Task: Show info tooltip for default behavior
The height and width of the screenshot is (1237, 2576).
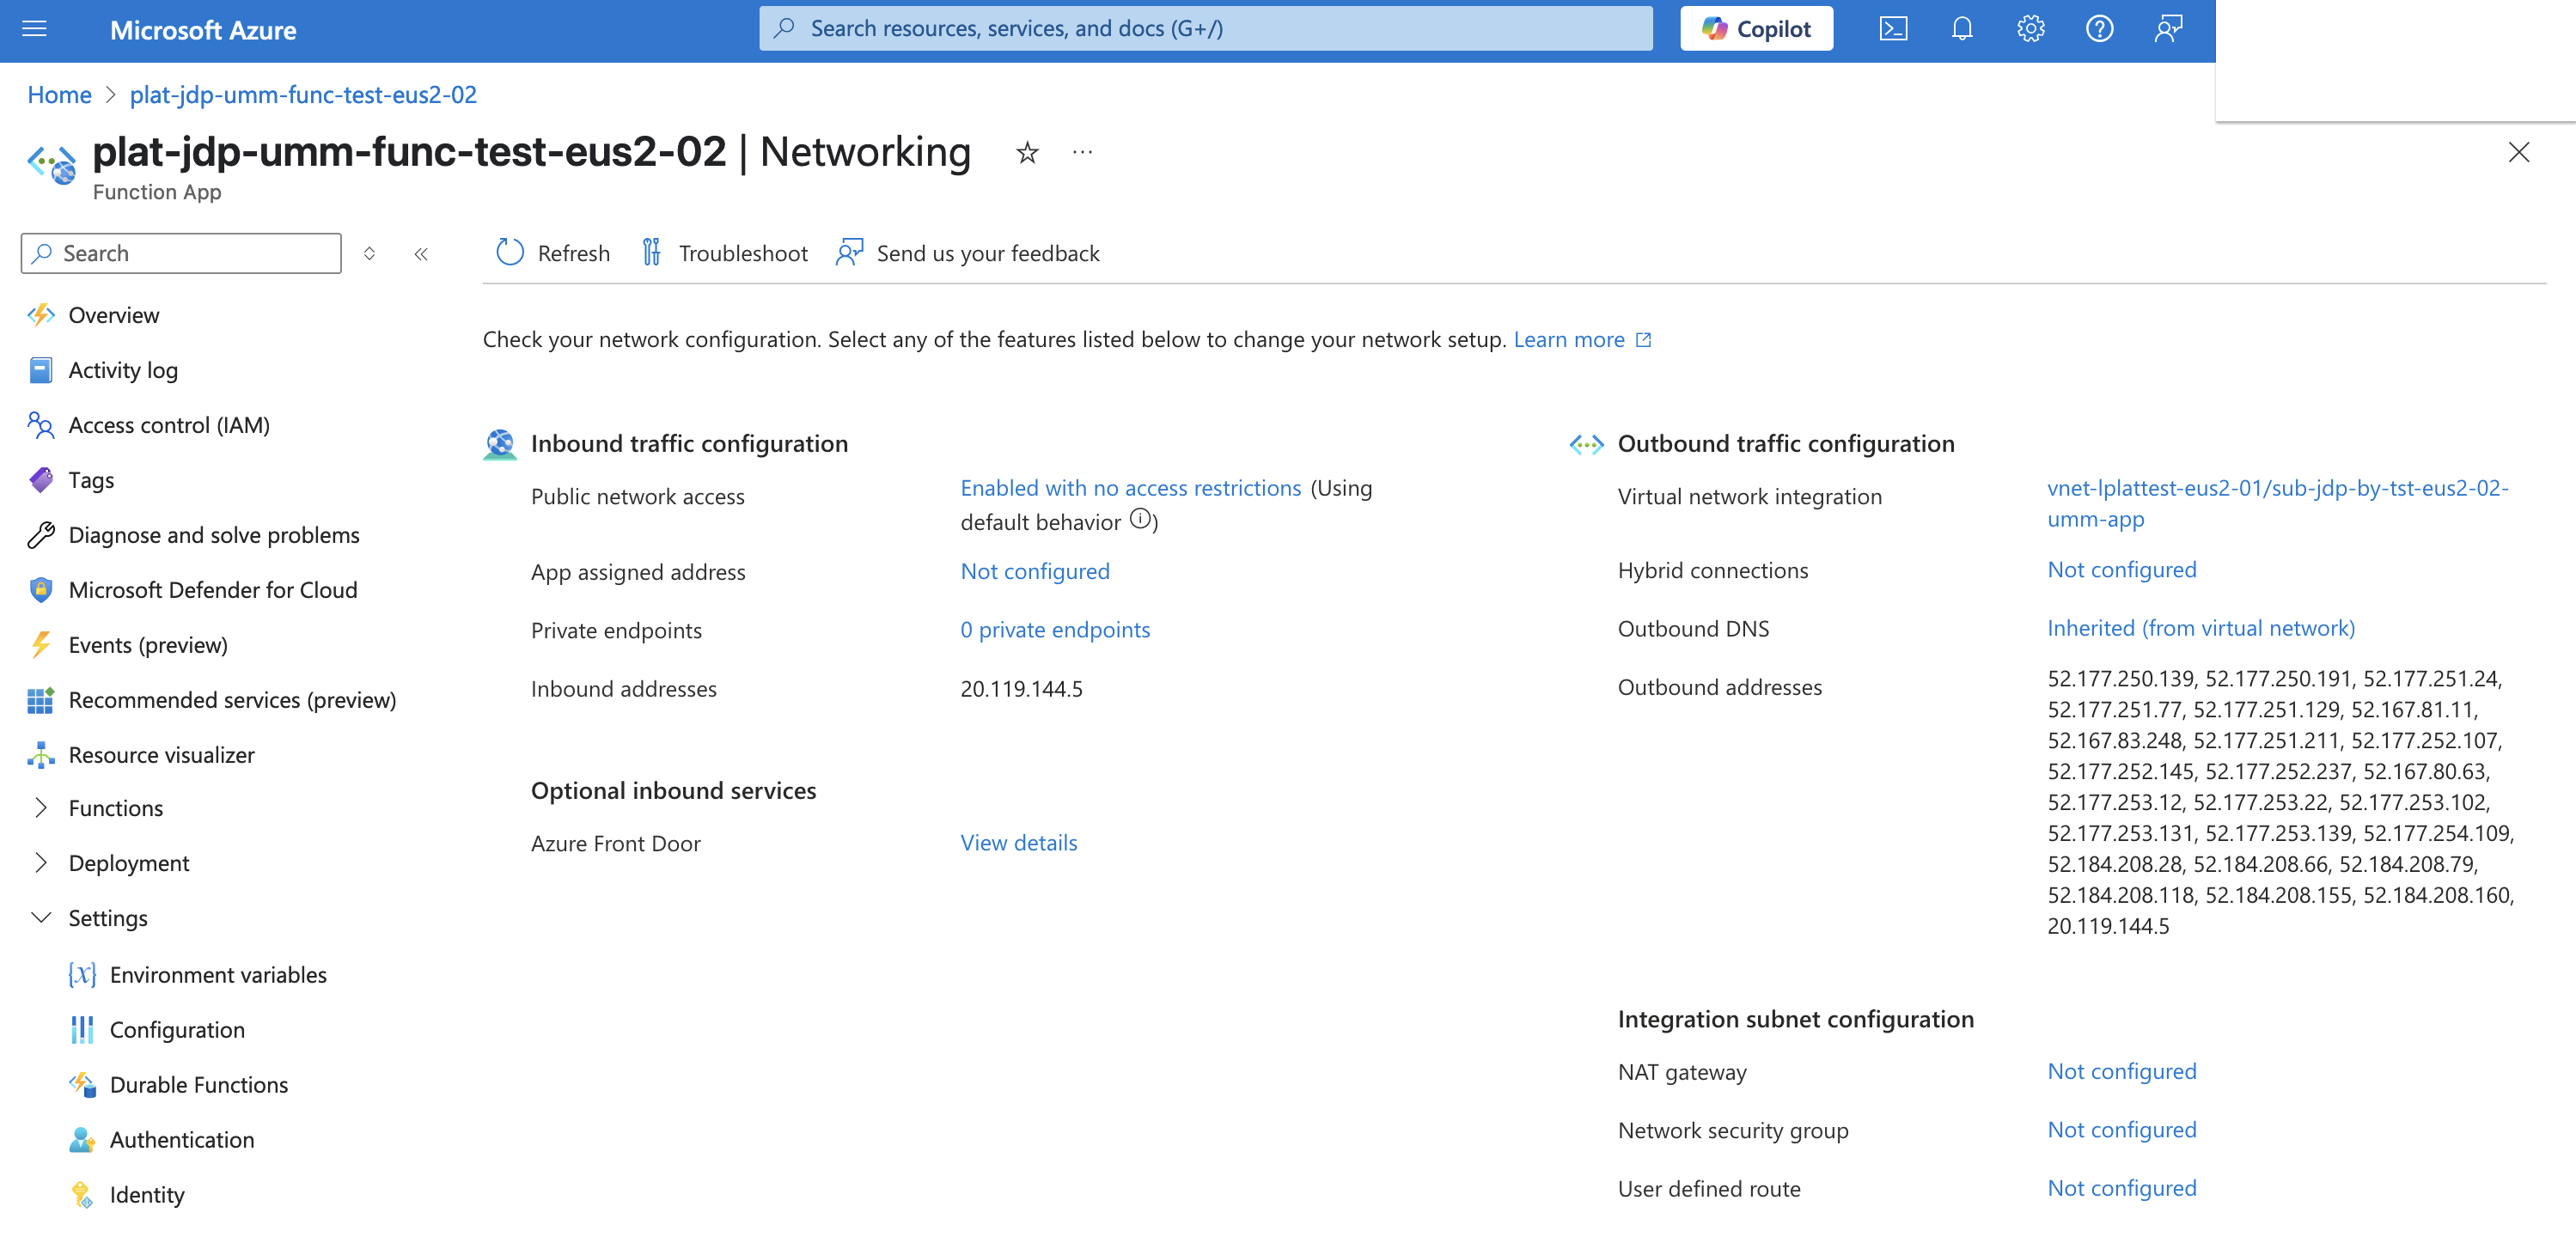Action: (x=1140, y=519)
